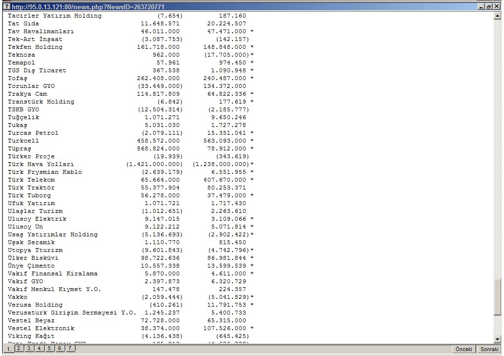Select the "Tukaş" row name

[x=18, y=126]
